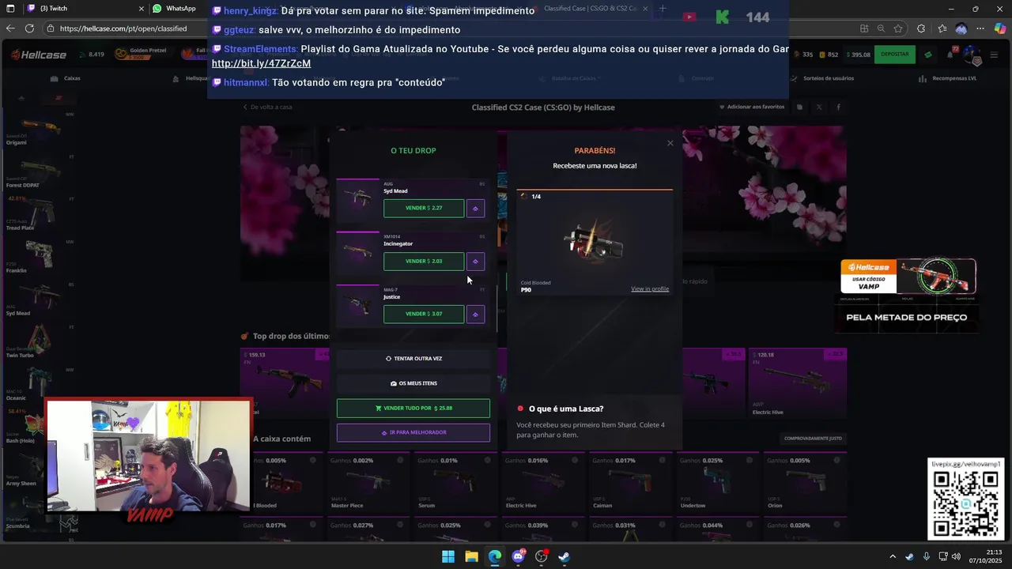Sell Justice for $3.07

424,315
